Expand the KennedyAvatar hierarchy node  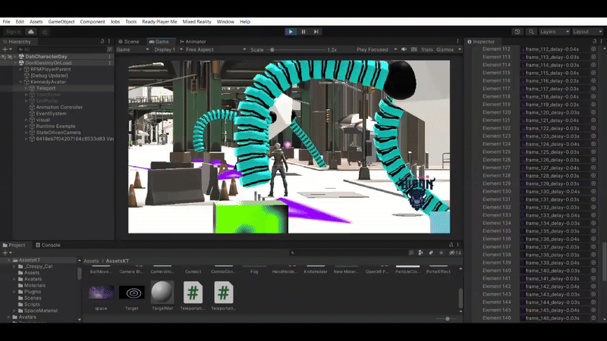coord(20,82)
